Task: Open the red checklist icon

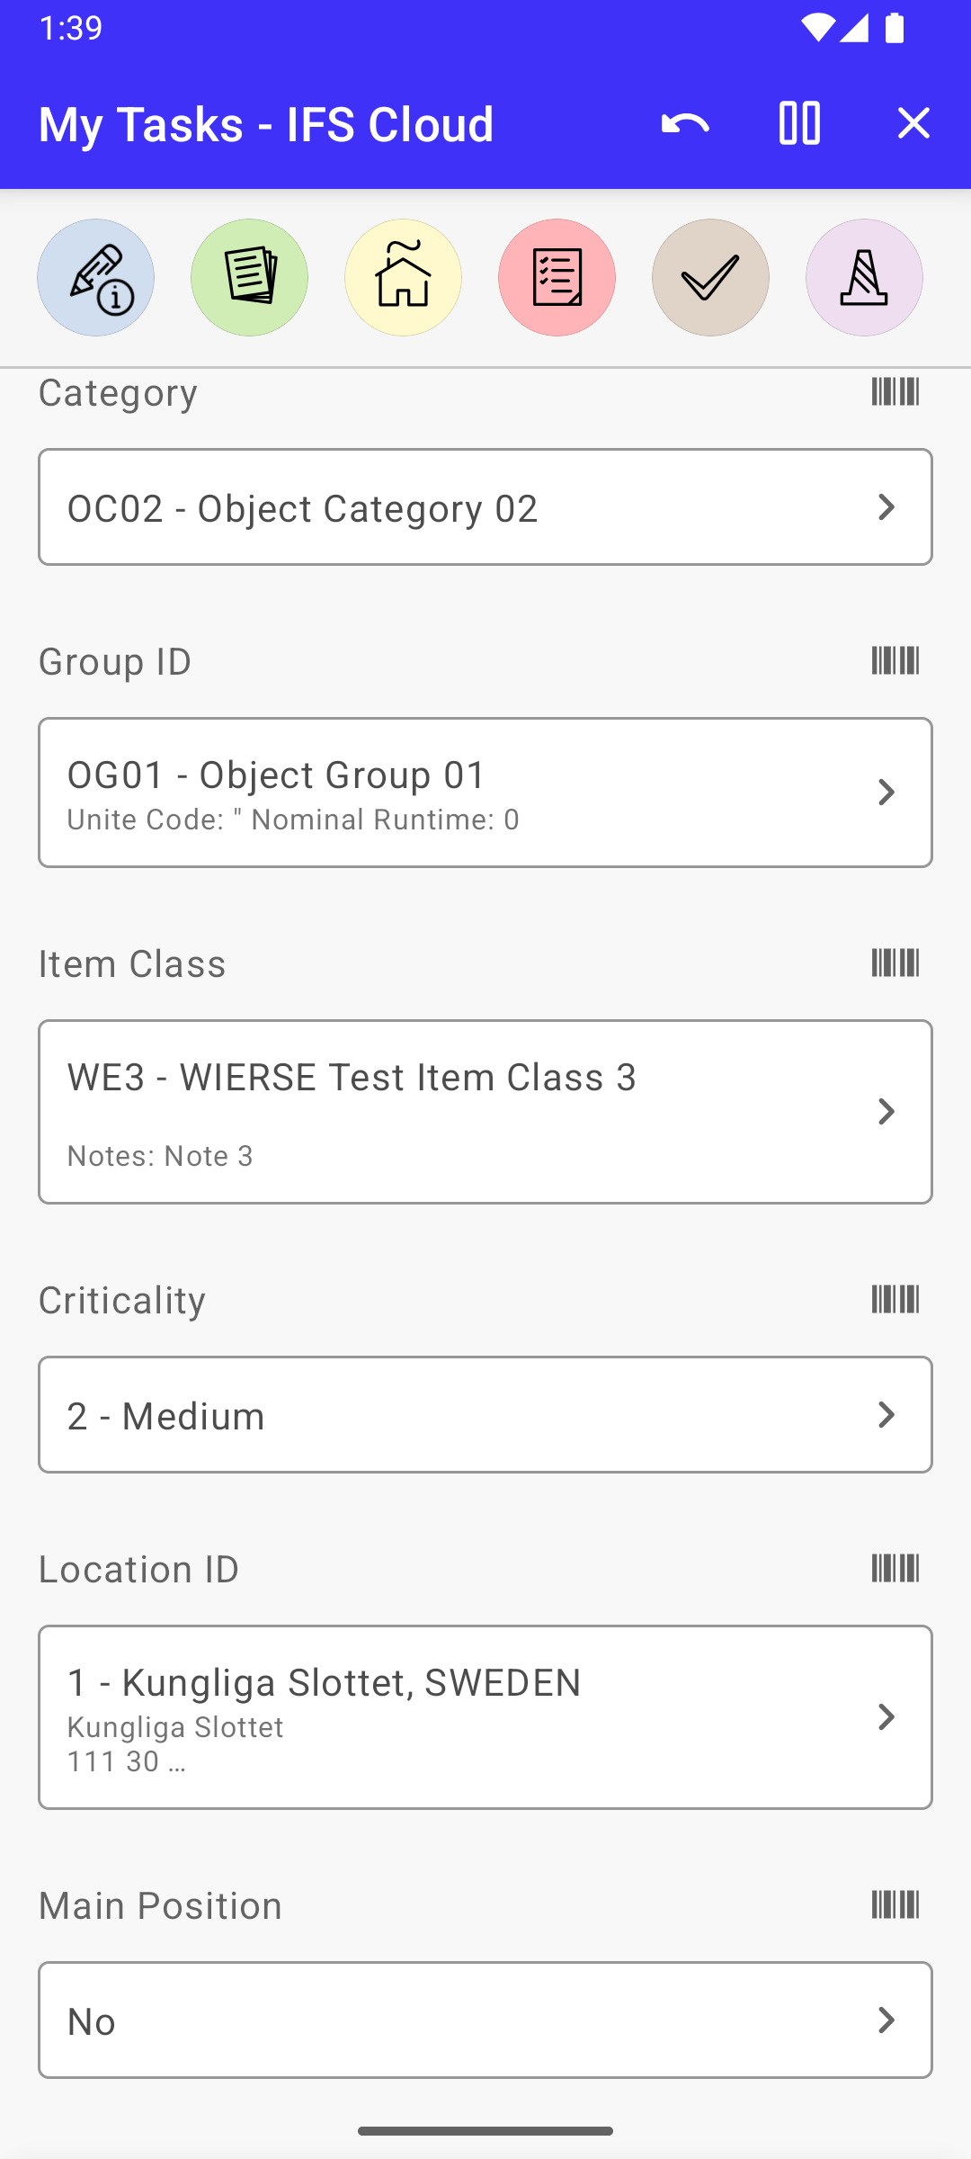Action: [557, 278]
